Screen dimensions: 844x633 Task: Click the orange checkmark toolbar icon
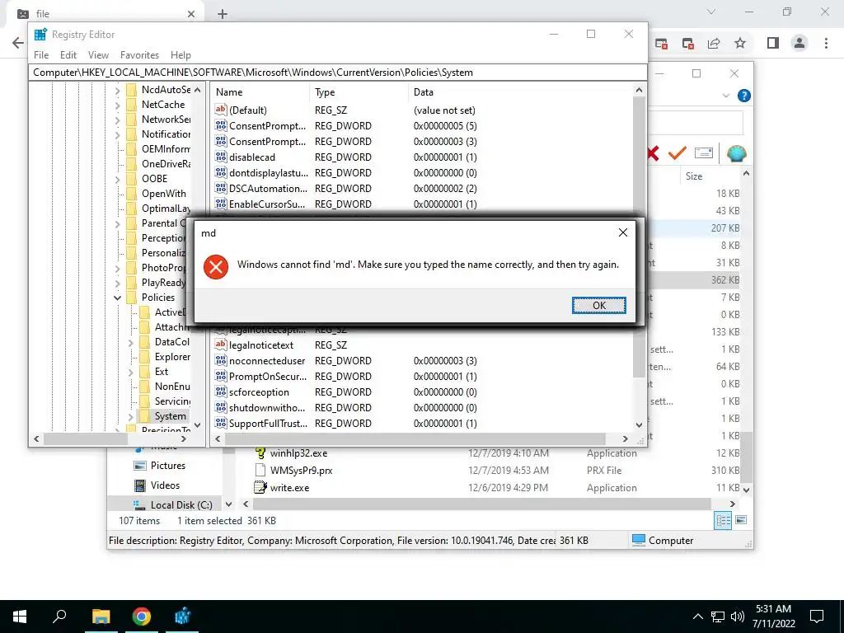pos(678,153)
